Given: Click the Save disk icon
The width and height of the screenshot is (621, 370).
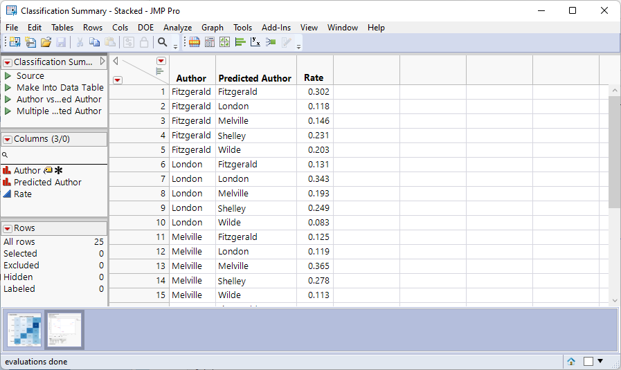Looking at the screenshot, I should [61, 42].
